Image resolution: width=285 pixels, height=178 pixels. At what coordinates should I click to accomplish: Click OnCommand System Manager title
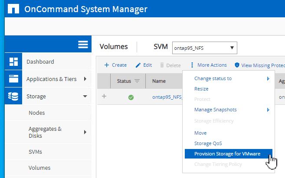(x=86, y=9)
